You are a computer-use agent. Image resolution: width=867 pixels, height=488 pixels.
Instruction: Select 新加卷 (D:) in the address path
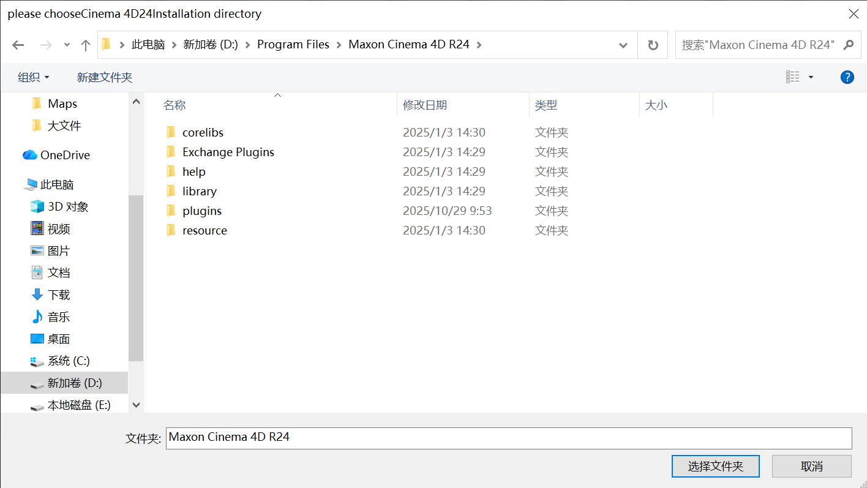point(211,45)
